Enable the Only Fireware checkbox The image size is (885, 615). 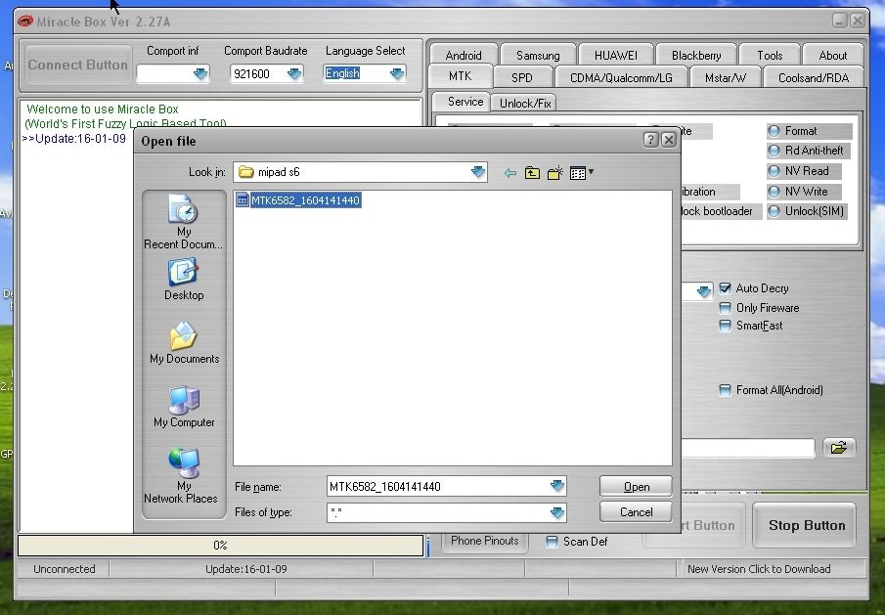[725, 308]
